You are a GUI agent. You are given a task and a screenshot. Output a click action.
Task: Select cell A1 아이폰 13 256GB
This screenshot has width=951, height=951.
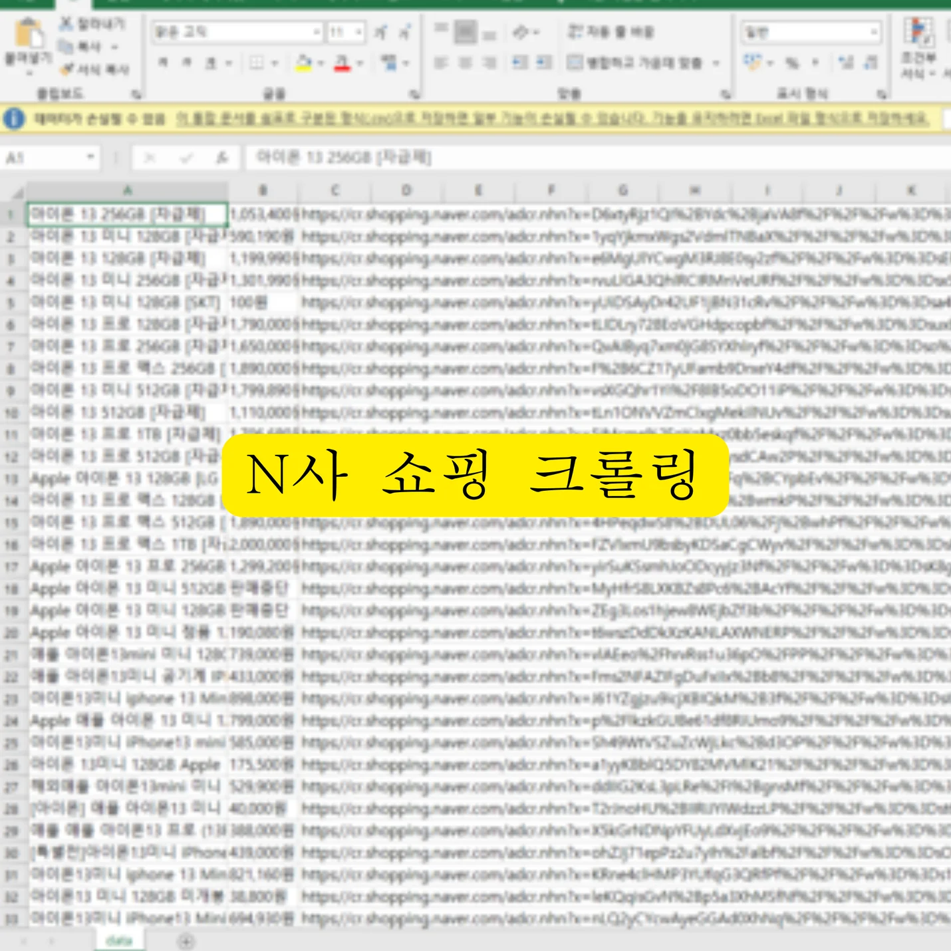pos(128,214)
